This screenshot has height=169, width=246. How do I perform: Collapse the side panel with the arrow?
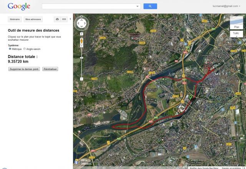coord(70,19)
